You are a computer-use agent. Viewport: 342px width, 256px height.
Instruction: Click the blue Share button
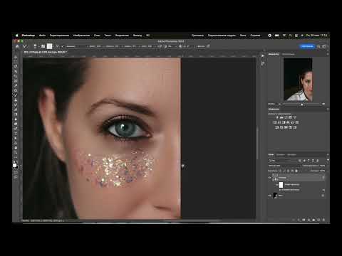tap(307, 46)
